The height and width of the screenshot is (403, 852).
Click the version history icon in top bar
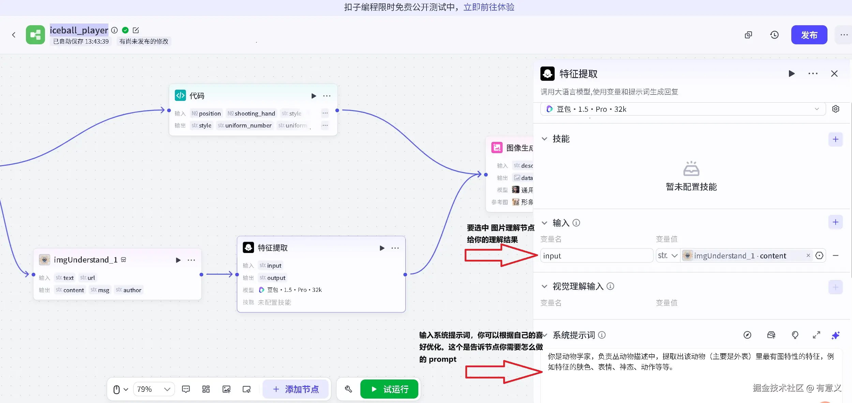(774, 35)
